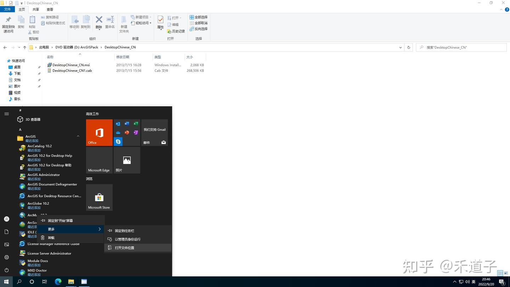Collapse the ArcGIS group in the Start menu
The image size is (510, 287).
[x=78, y=136]
